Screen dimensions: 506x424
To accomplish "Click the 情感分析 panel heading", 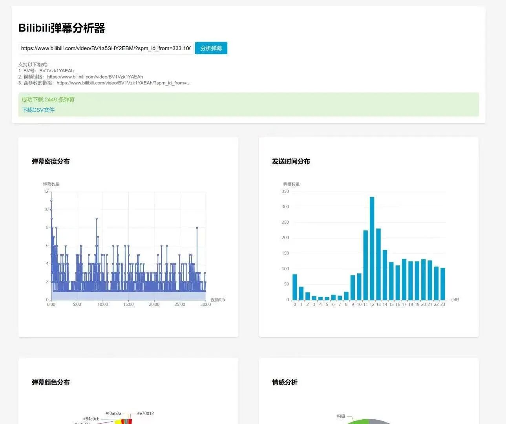I will tap(285, 382).
